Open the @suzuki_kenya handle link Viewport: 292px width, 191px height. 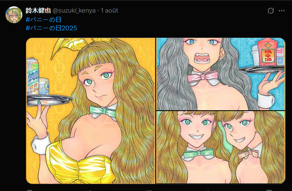point(74,11)
